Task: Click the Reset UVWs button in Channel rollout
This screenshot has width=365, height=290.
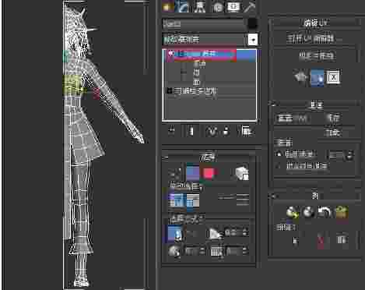Action: click(x=292, y=118)
